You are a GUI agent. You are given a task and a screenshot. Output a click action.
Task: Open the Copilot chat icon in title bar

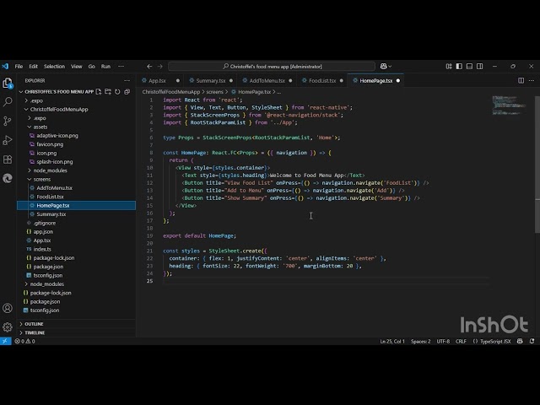386,66
